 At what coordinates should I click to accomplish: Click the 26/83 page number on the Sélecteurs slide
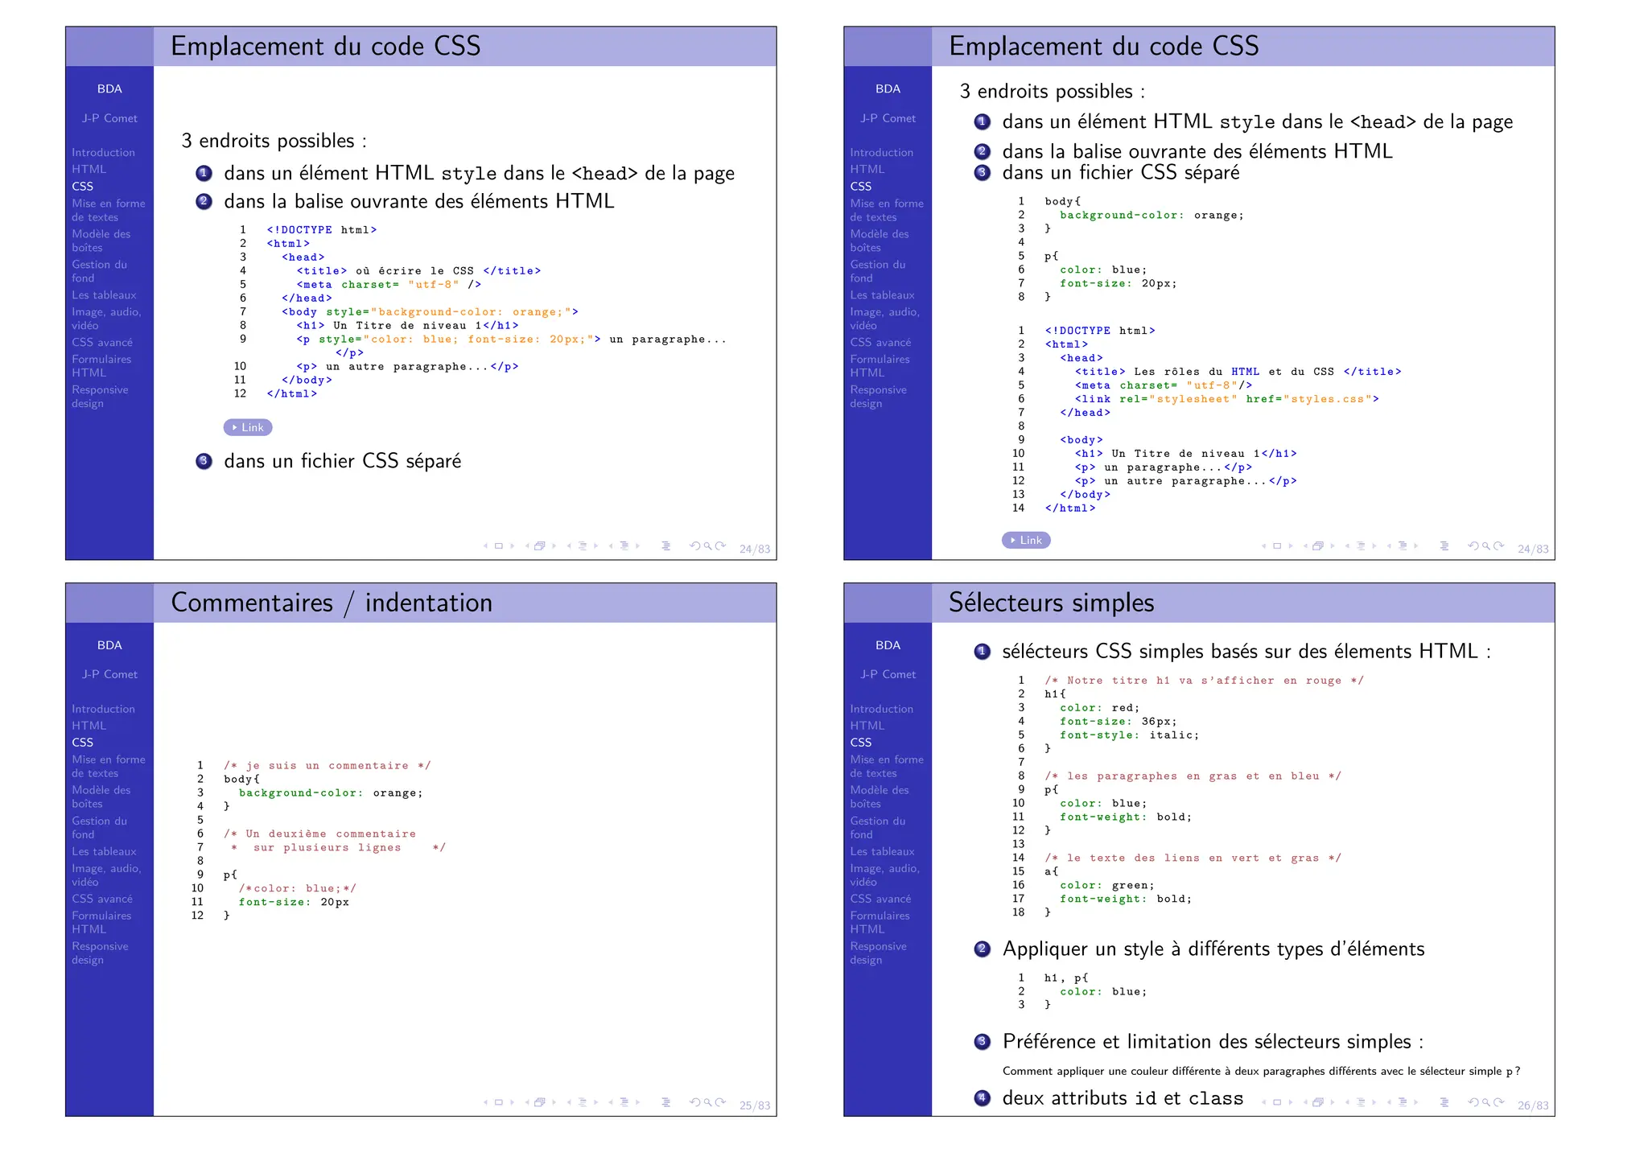click(1533, 1105)
